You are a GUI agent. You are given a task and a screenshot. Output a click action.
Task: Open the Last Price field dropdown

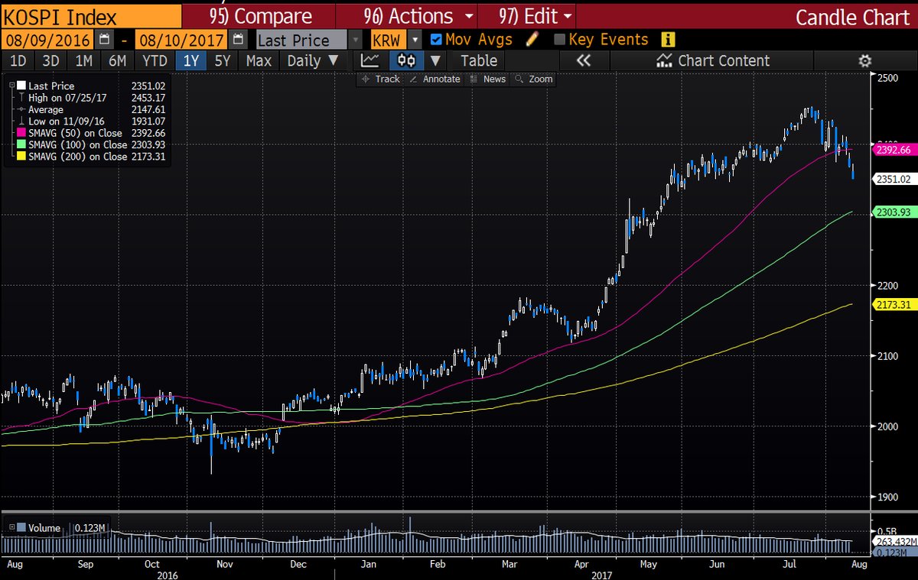pos(356,40)
